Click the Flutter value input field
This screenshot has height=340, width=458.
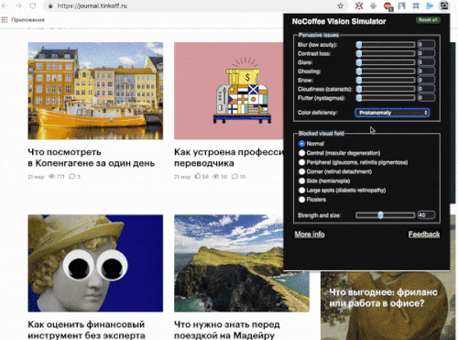(426, 98)
